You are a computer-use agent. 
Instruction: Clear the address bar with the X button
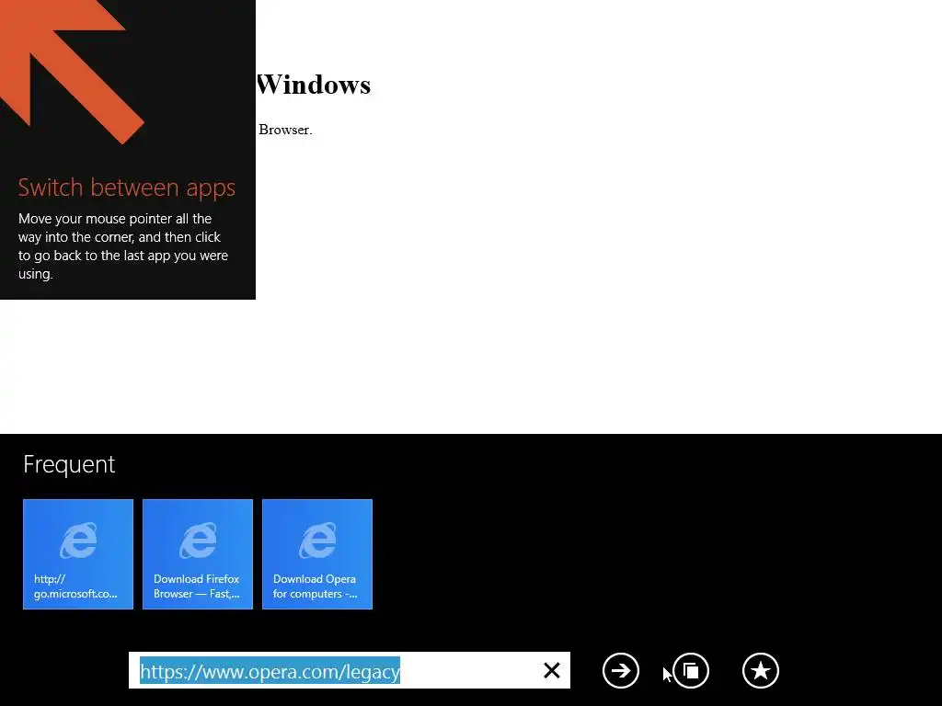(552, 670)
